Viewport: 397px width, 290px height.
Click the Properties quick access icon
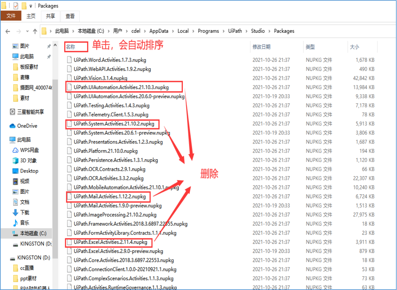point(16,5)
